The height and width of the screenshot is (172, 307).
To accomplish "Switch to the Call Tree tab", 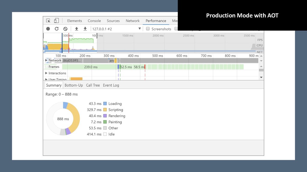I will coord(93,85).
